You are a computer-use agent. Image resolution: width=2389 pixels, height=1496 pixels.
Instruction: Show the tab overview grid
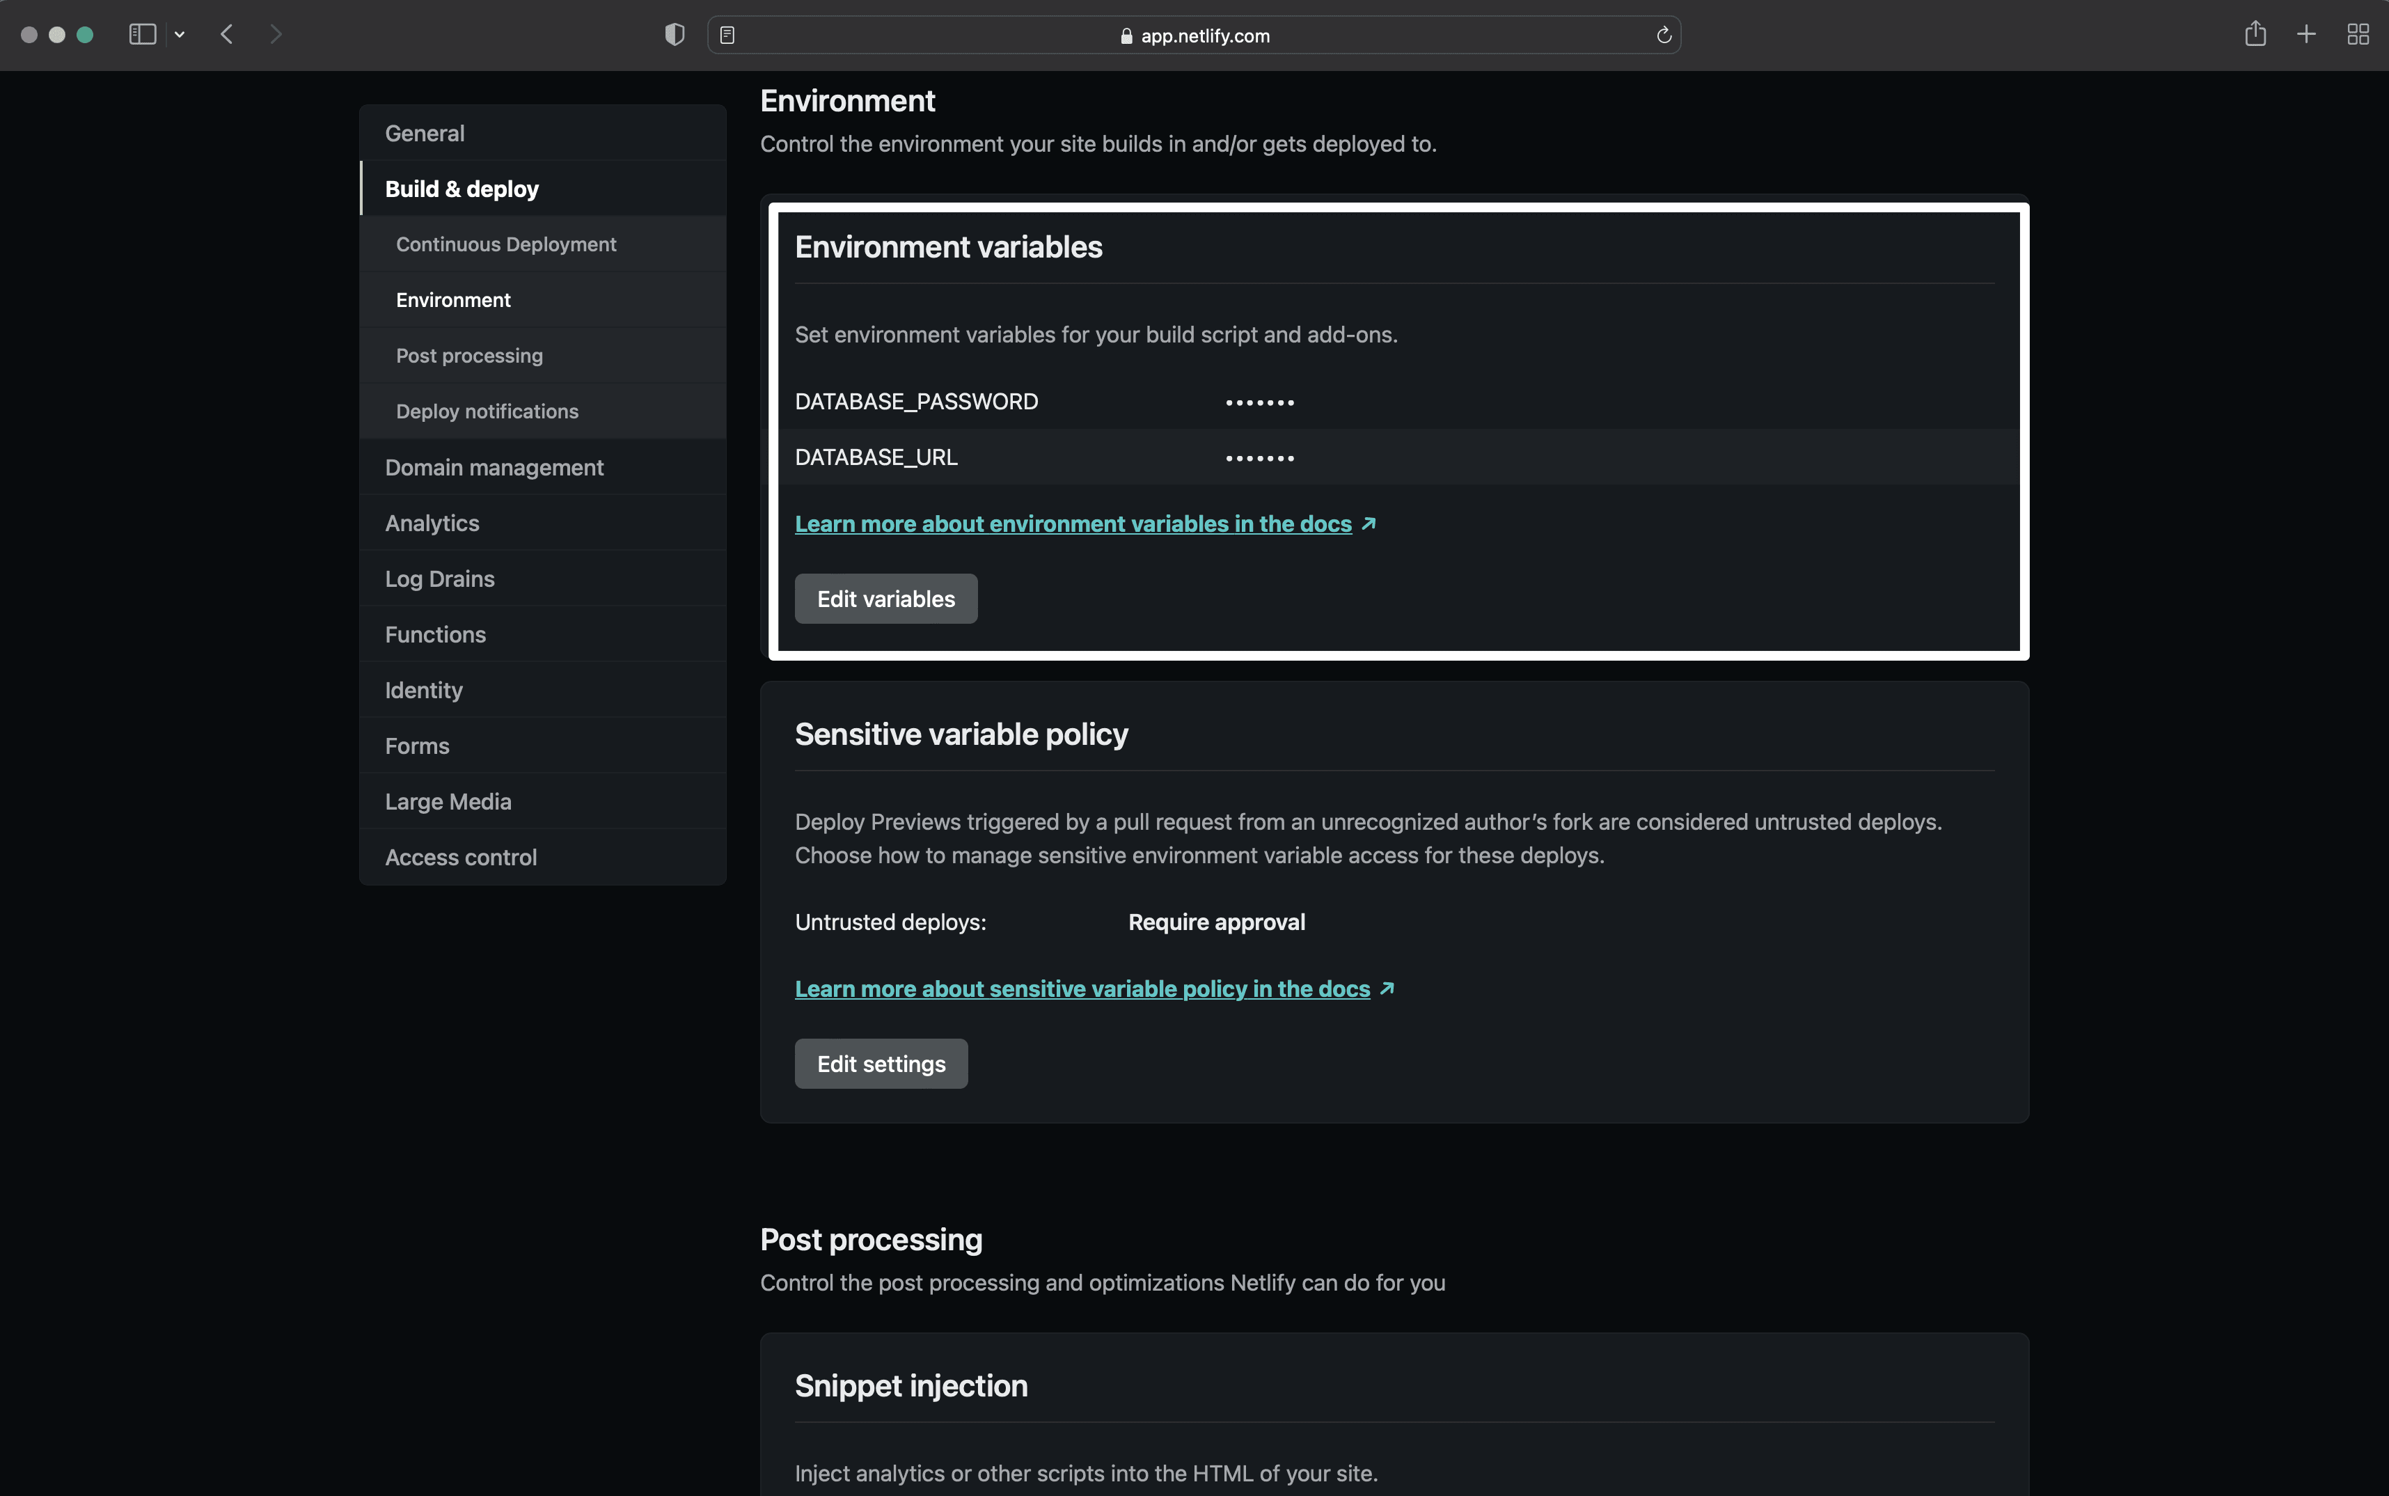click(x=2358, y=35)
